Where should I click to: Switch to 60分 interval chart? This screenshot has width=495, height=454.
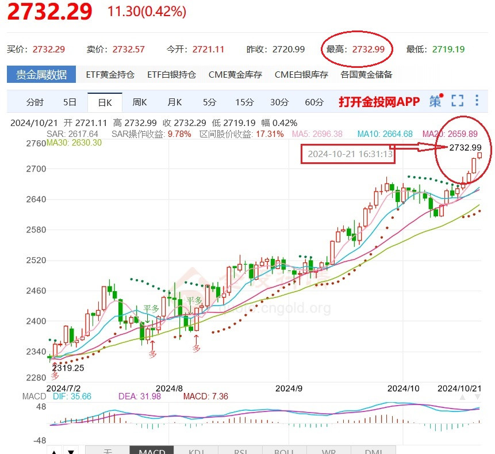314,102
